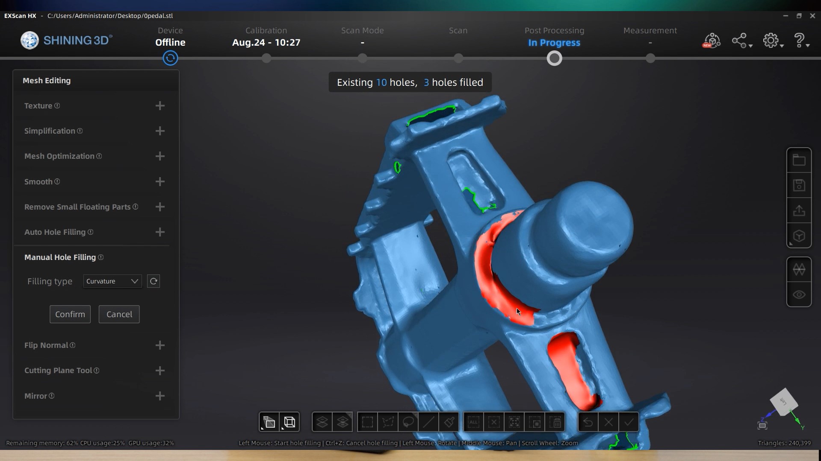Save the mesh using the save icon
Image resolution: width=821 pixels, height=461 pixels.
click(x=799, y=185)
